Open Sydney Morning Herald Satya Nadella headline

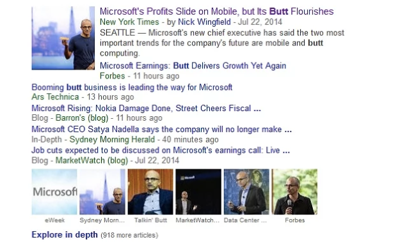coord(161,129)
